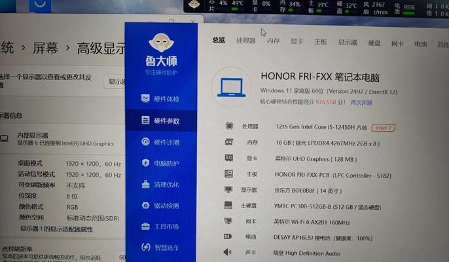This screenshot has width=449, height=262.
Task: Click the internal display monitor icon
Action: 5,139
